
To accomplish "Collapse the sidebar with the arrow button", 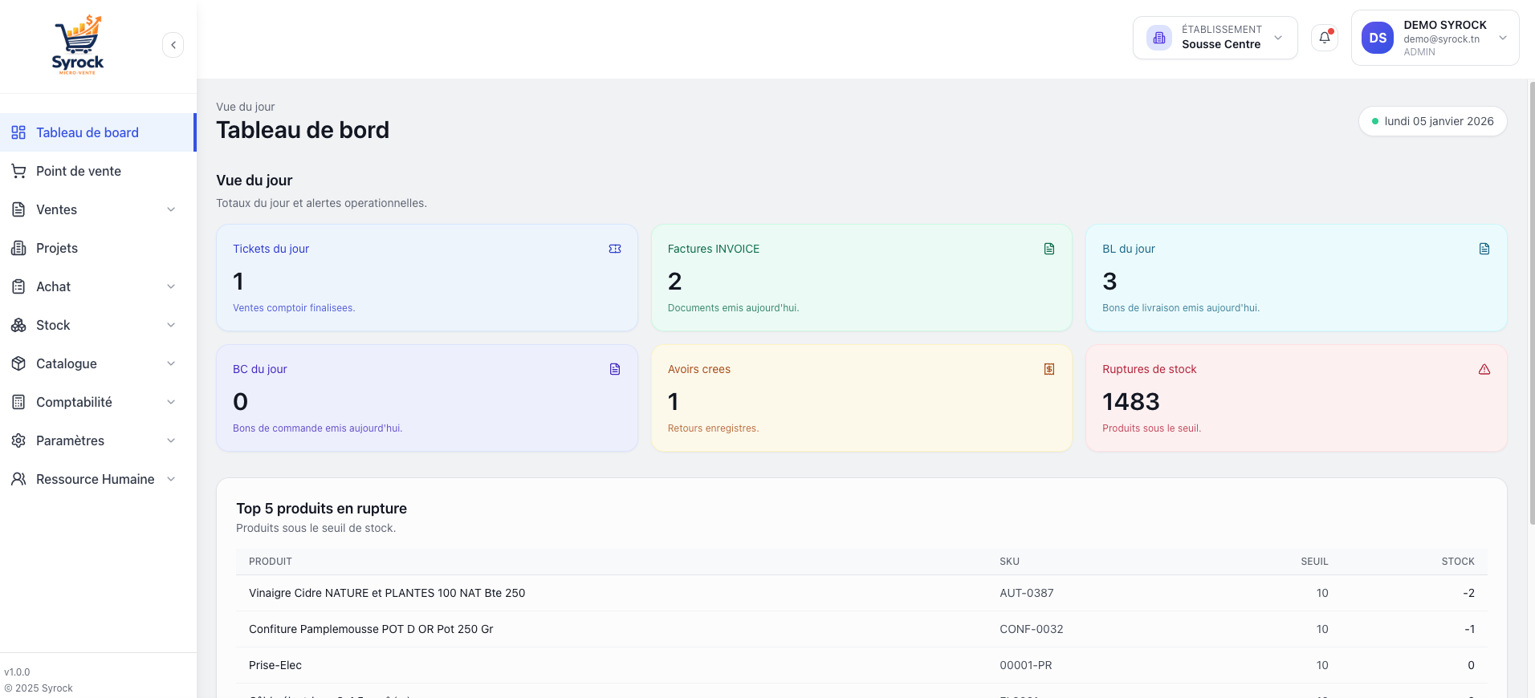I will (x=173, y=45).
